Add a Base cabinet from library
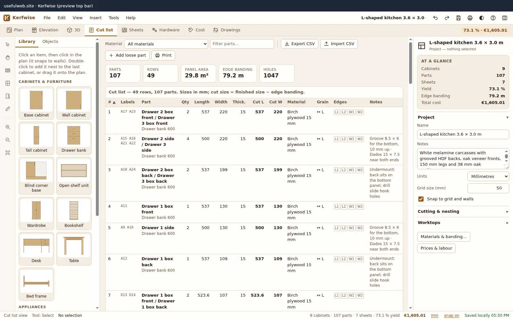513x320 pixels. coord(36,103)
